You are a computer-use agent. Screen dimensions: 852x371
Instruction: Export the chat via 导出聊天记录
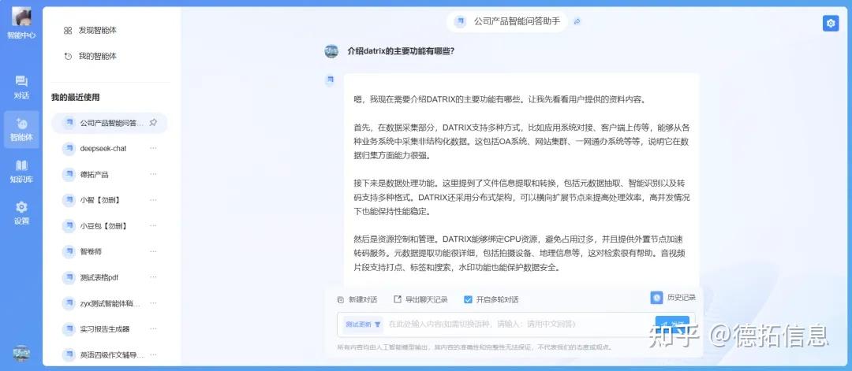[x=420, y=299]
